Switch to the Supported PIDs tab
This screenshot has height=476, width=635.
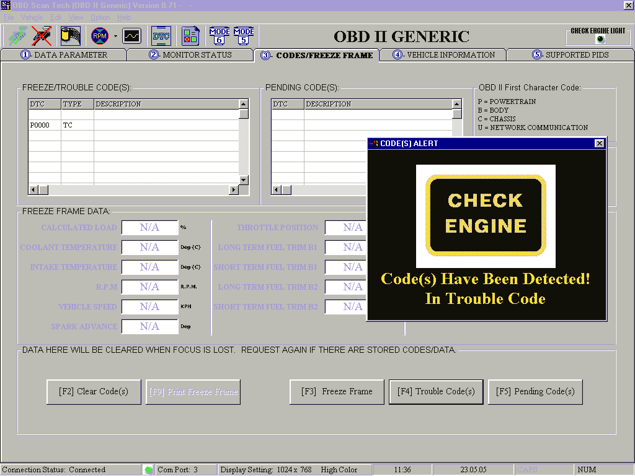(571, 54)
